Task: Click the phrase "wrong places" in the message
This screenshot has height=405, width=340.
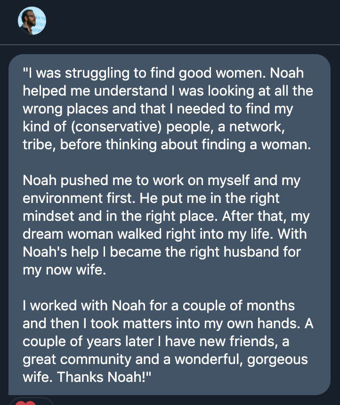Action: click(x=65, y=109)
